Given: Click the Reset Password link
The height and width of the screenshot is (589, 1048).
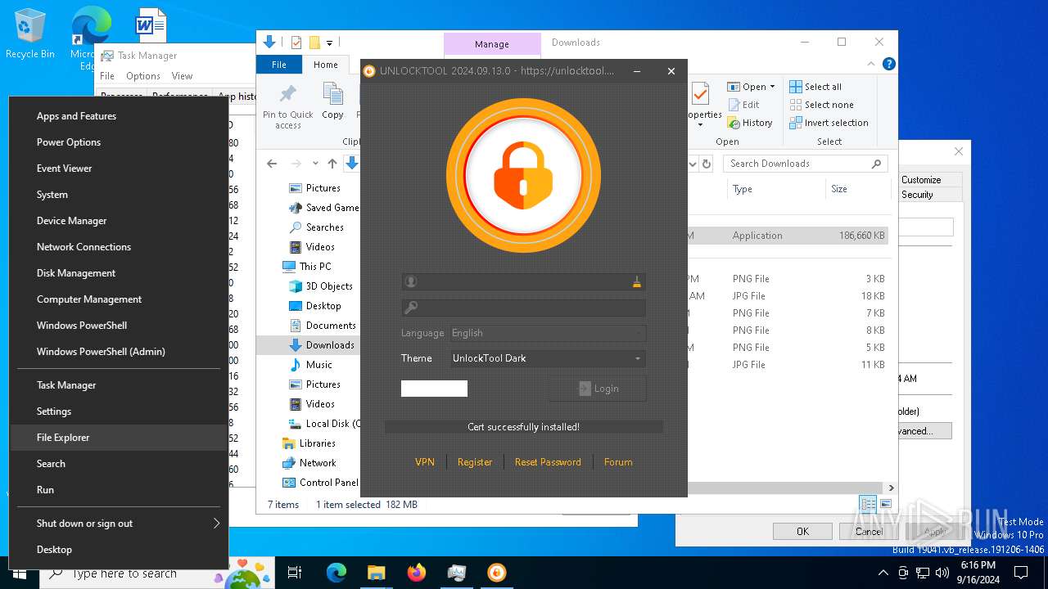Looking at the screenshot, I should (x=548, y=462).
